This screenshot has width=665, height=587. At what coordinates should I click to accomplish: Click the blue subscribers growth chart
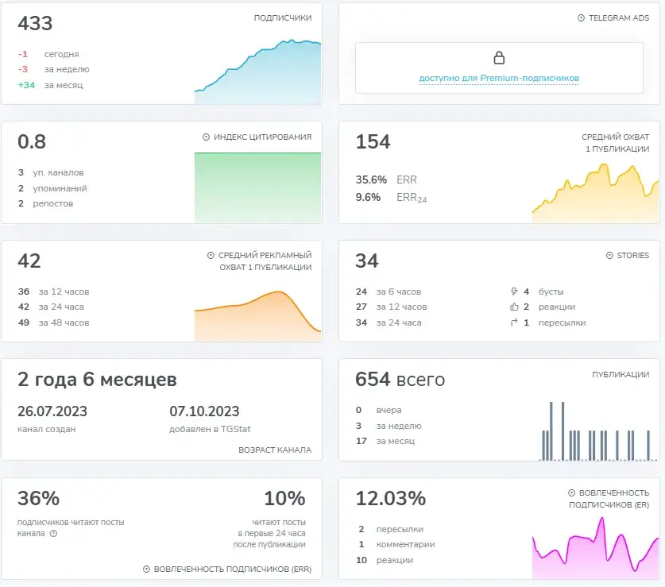pos(258,71)
